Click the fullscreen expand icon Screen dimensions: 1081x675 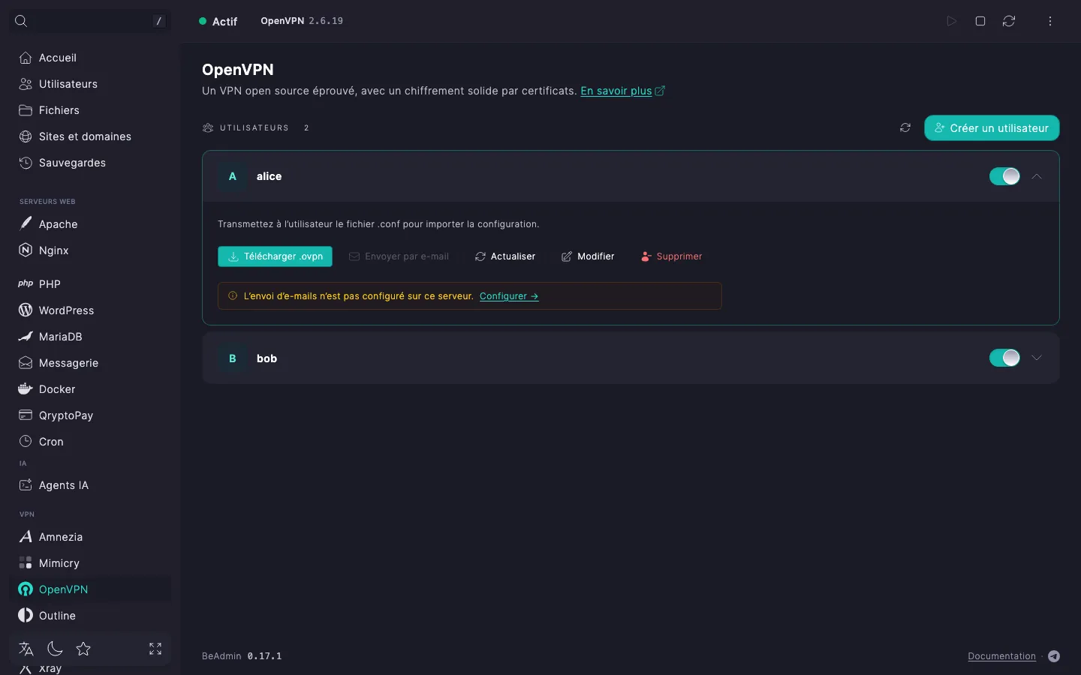click(155, 649)
